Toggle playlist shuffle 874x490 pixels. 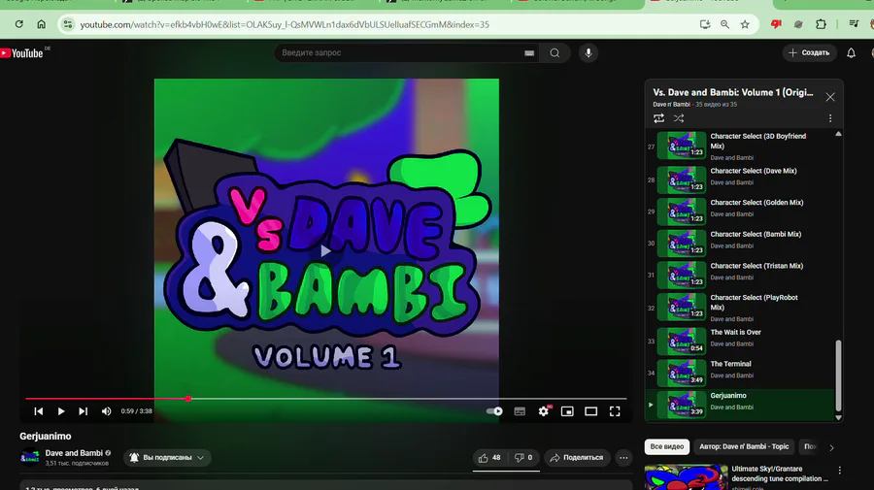coord(679,118)
